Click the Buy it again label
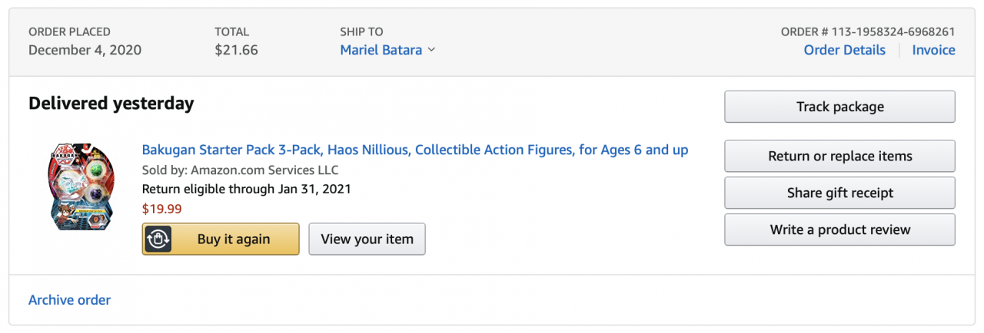Viewport: 984px width, 333px height. click(x=234, y=239)
